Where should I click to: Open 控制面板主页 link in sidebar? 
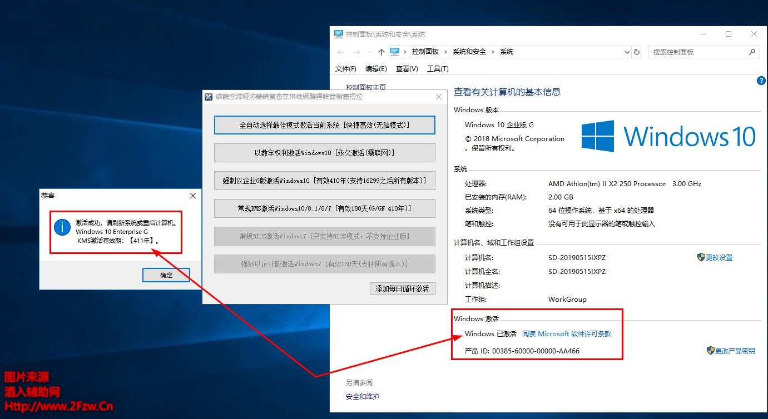click(x=366, y=87)
